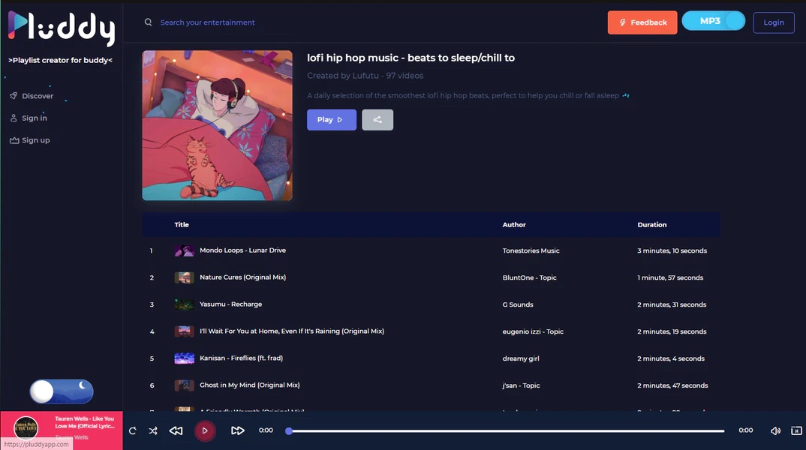Click I'll Wait For You track thumbnail
The width and height of the screenshot is (806, 450).
184,331
